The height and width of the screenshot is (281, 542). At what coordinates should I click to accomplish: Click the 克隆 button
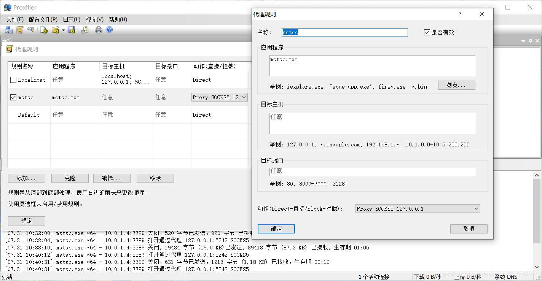click(x=70, y=178)
